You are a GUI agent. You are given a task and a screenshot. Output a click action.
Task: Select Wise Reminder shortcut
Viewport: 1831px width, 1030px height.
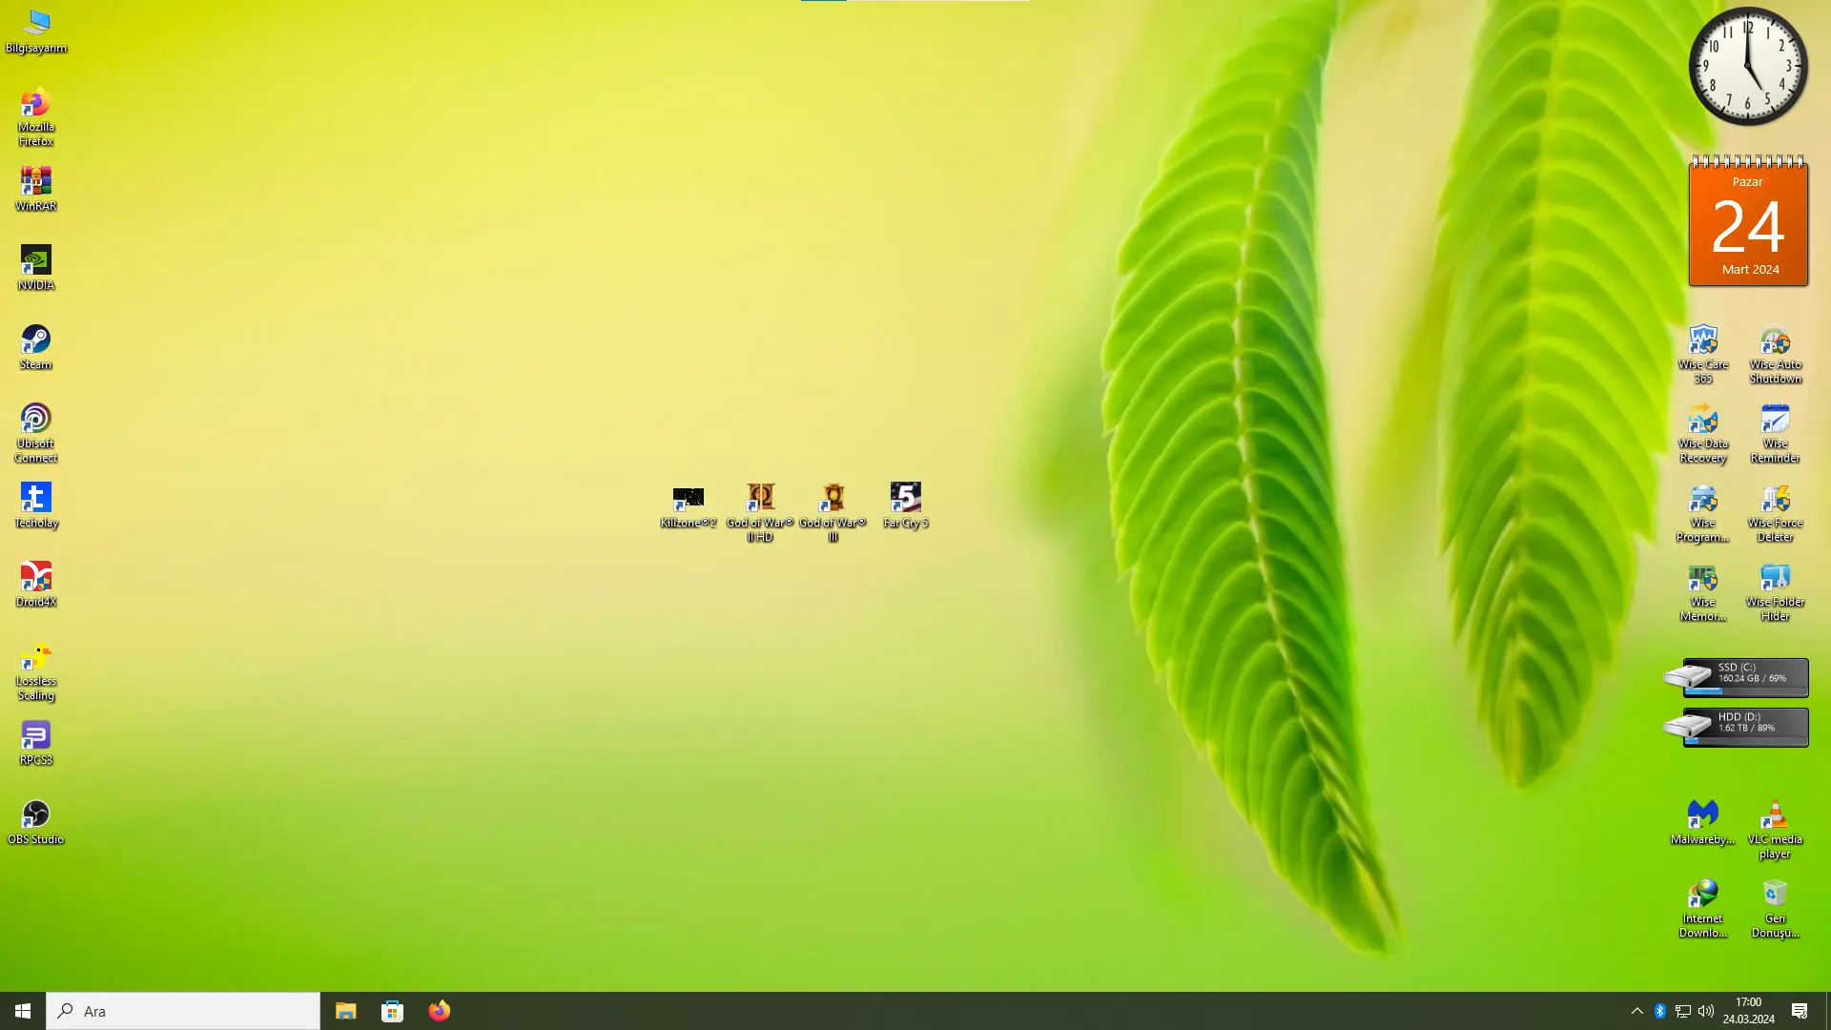[x=1776, y=434]
